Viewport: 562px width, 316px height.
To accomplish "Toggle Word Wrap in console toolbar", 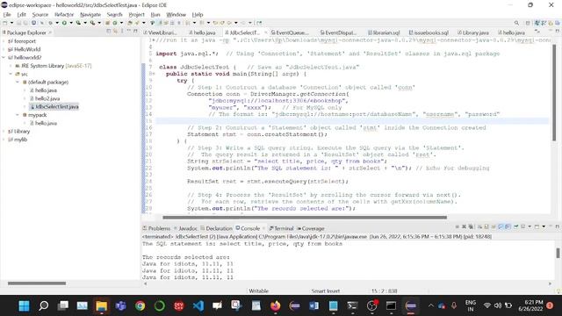I will coord(494,226).
